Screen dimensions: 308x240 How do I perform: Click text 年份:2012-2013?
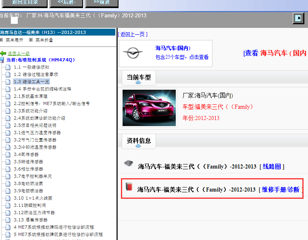tap(201, 118)
